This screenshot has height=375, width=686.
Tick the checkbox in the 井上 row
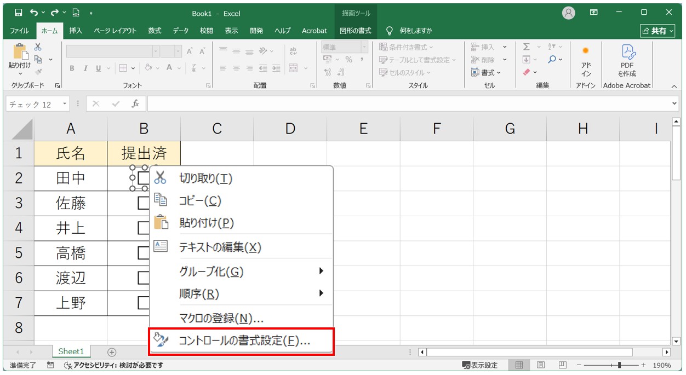click(144, 228)
